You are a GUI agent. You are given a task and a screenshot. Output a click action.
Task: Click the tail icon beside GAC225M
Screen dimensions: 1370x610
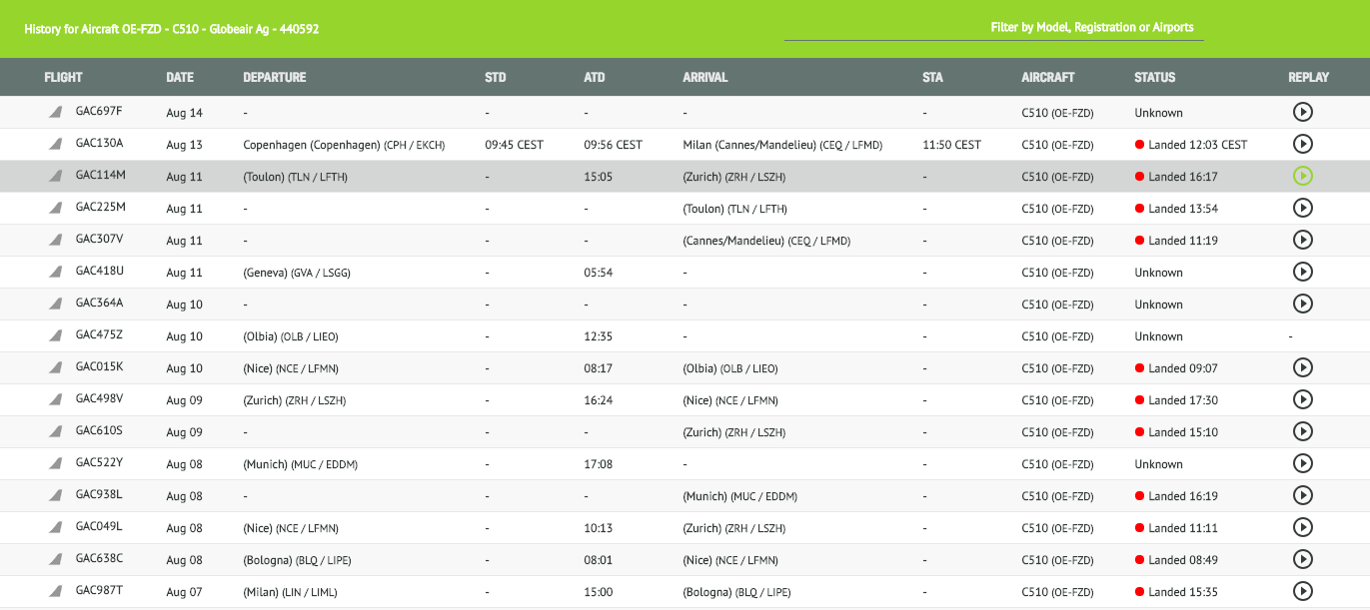pyautogui.click(x=56, y=209)
